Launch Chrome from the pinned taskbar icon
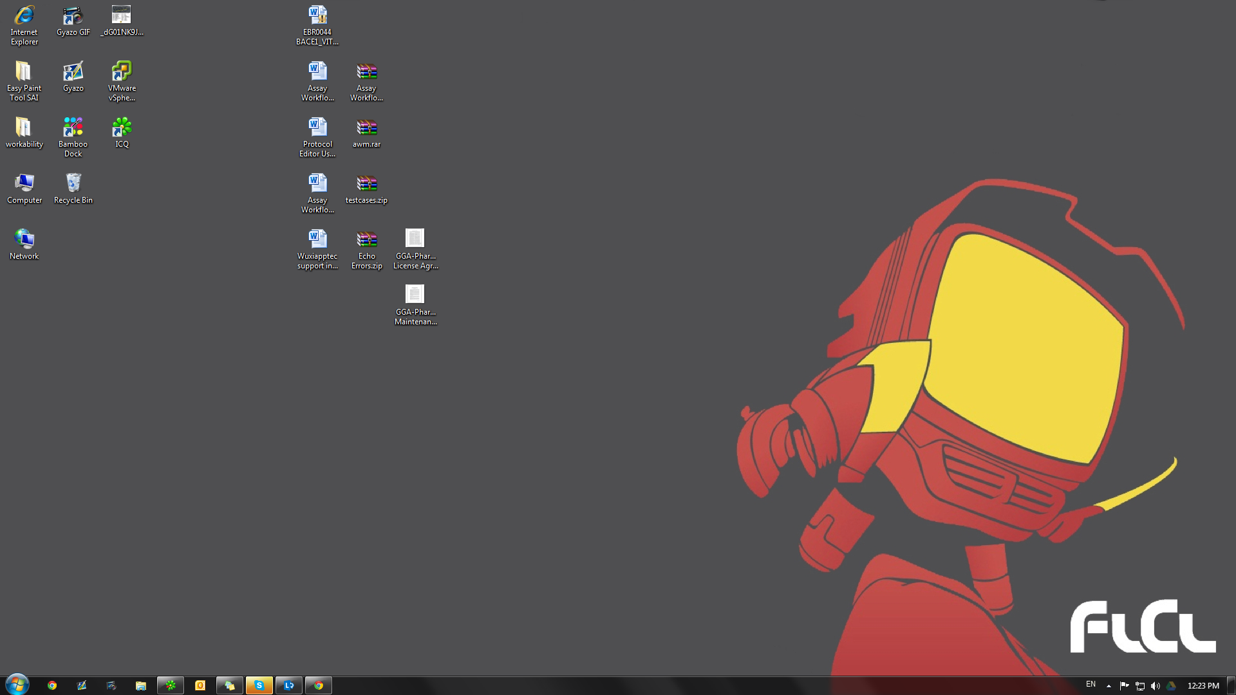 point(52,685)
